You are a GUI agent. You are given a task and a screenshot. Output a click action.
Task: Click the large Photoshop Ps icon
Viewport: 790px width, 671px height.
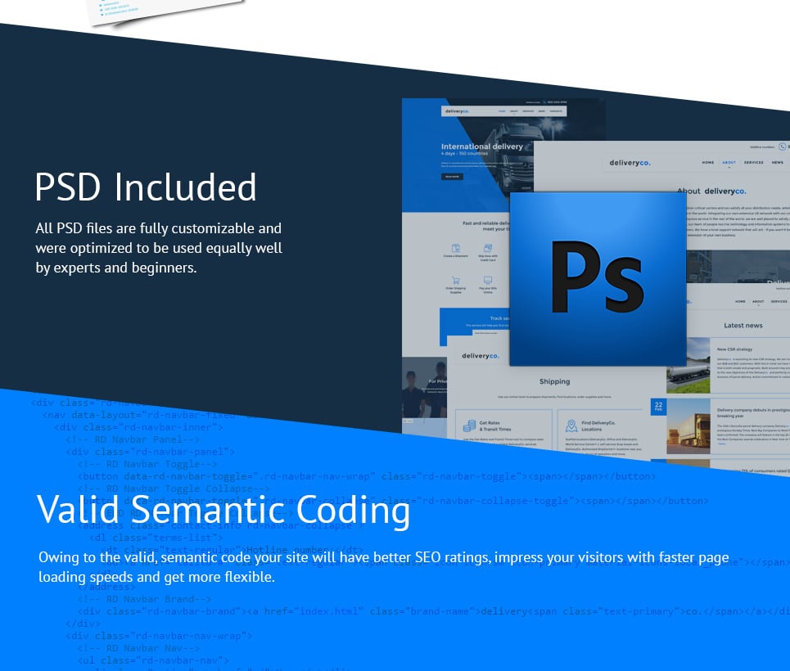[x=597, y=278]
